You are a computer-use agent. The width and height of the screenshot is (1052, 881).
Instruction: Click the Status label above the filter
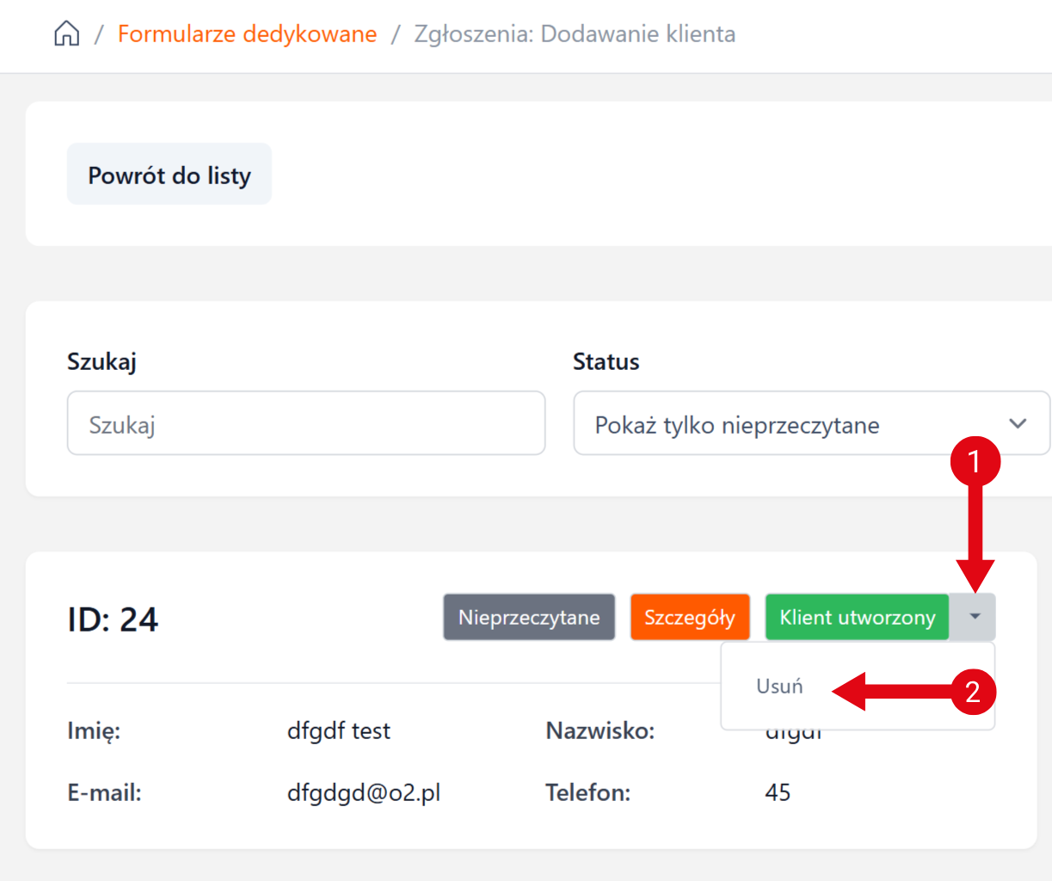606,362
